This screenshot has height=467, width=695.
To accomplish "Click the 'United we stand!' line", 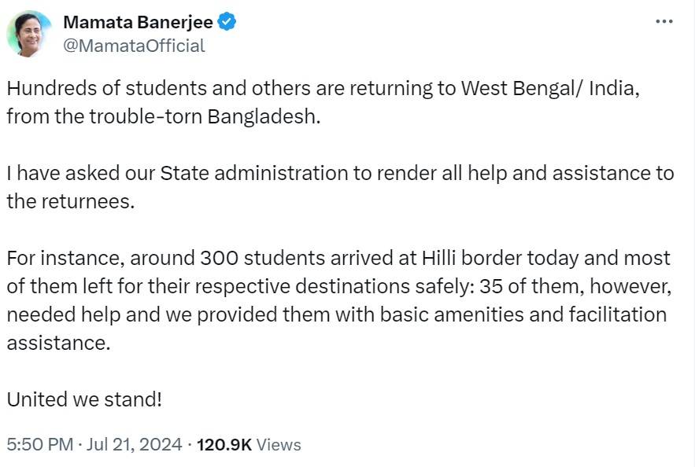I will click(x=84, y=399).
